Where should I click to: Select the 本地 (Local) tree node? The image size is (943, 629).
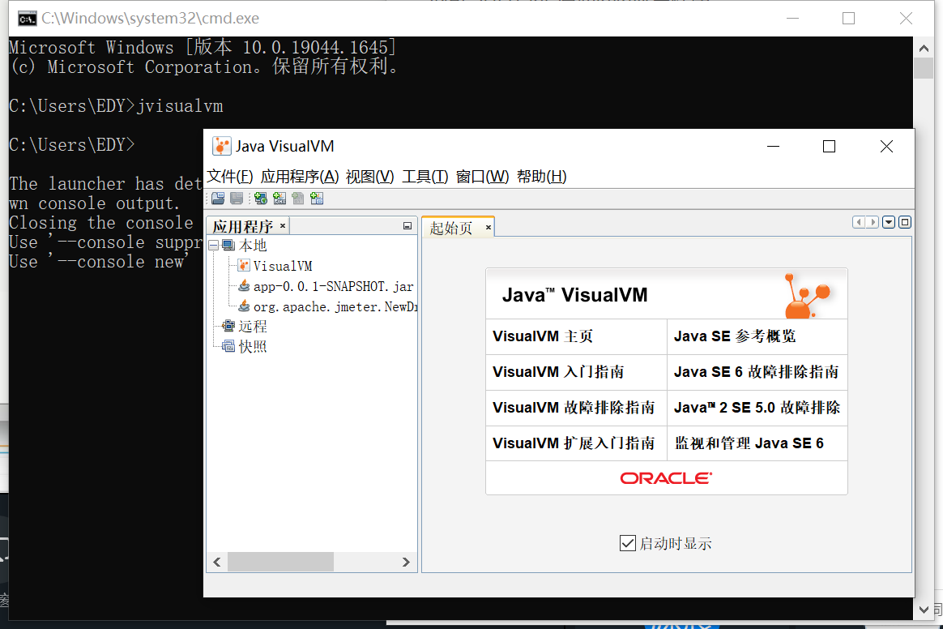[x=245, y=246]
